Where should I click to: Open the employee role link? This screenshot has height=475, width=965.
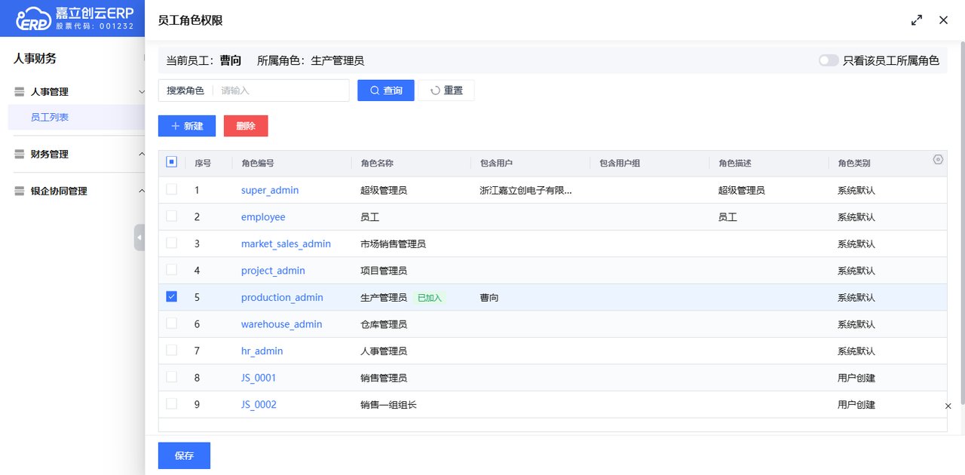pos(263,217)
